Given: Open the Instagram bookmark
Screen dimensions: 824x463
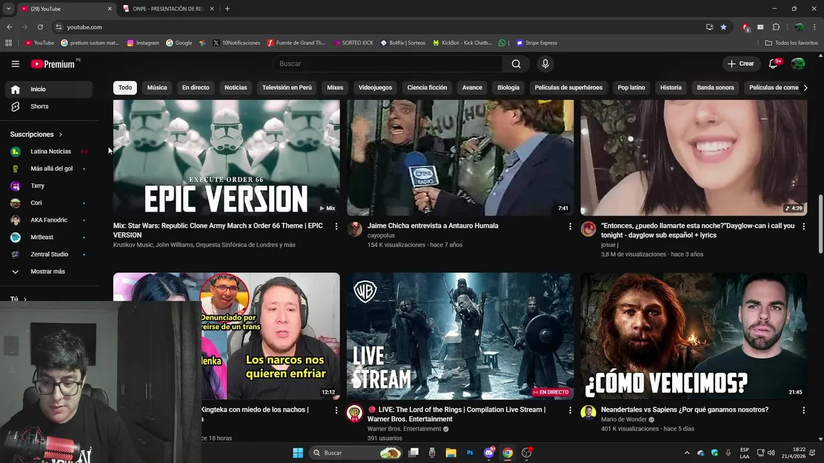Looking at the screenshot, I should [x=143, y=43].
